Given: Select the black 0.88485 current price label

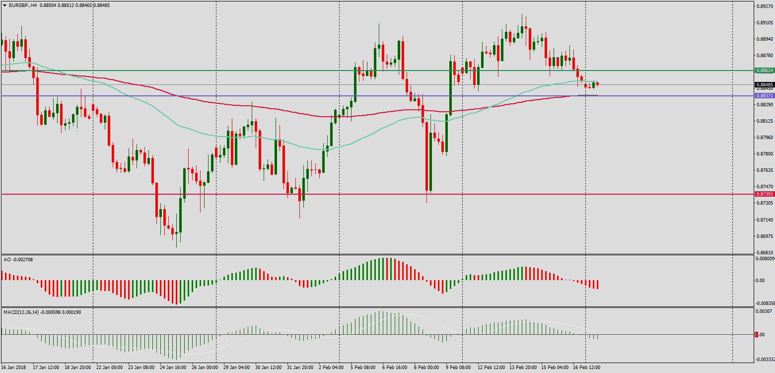Looking at the screenshot, I should (763, 85).
